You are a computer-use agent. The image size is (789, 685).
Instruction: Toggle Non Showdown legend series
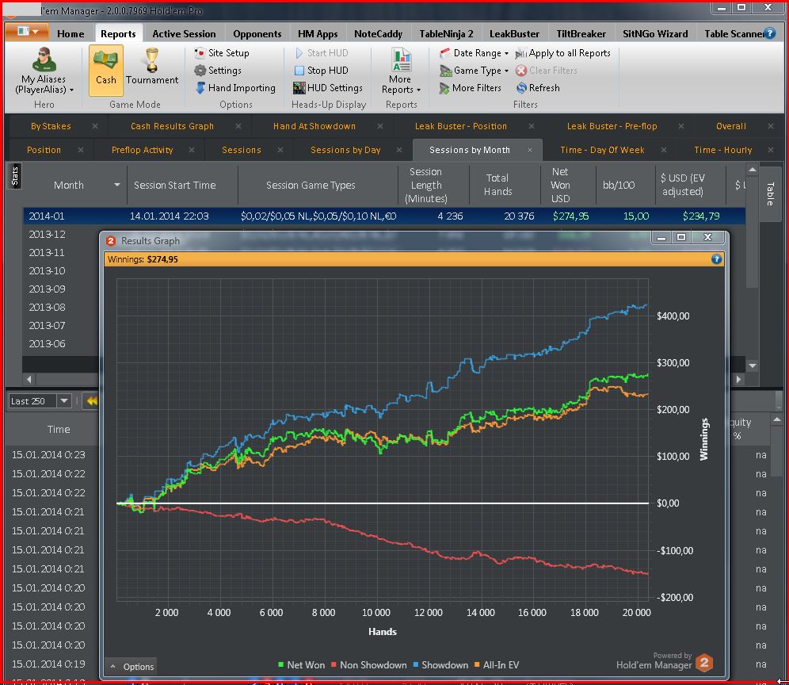point(369,665)
